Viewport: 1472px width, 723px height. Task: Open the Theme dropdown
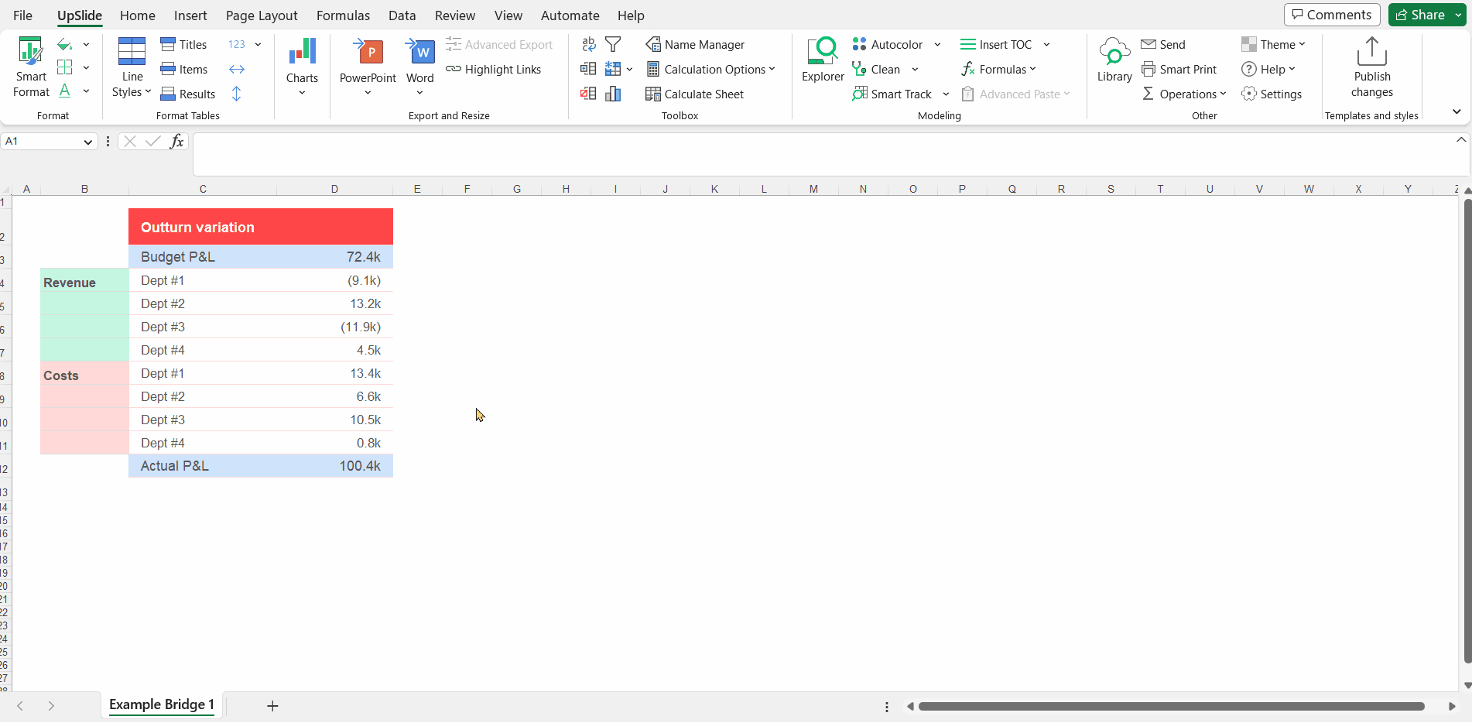tap(1273, 45)
